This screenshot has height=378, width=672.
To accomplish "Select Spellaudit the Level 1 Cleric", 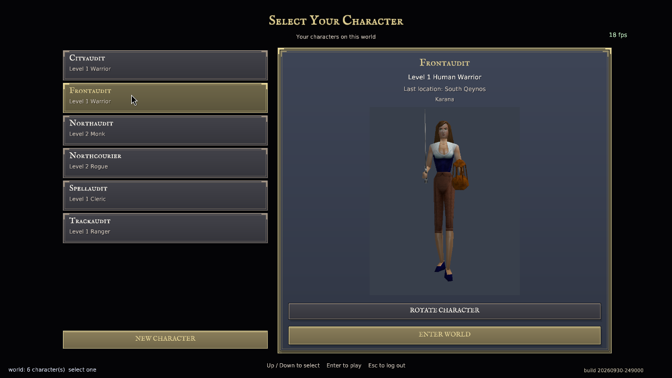I will click(165, 195).
